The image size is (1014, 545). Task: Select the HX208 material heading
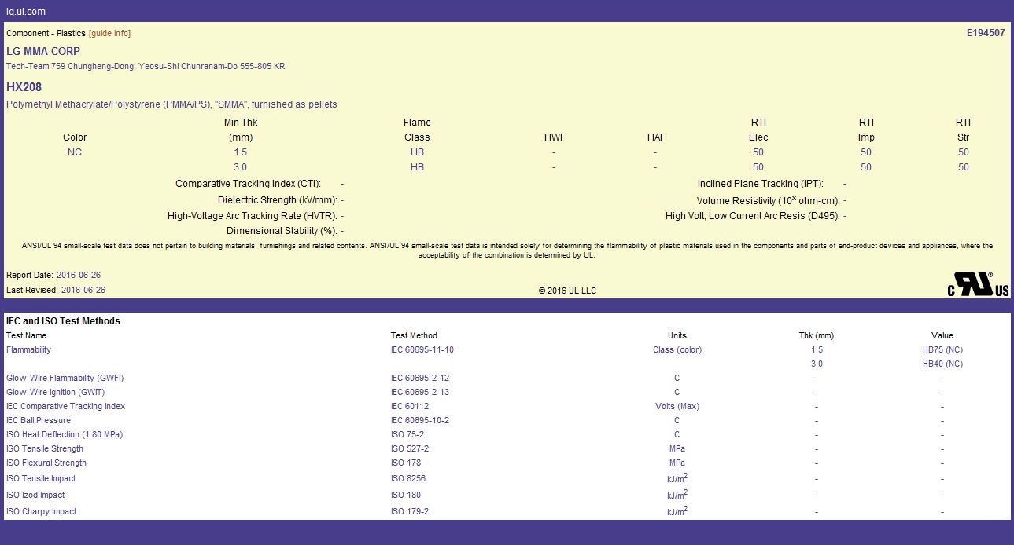24,87
